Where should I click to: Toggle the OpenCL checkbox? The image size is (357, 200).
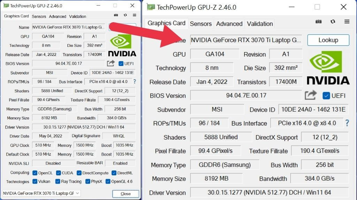pos(35,173)
